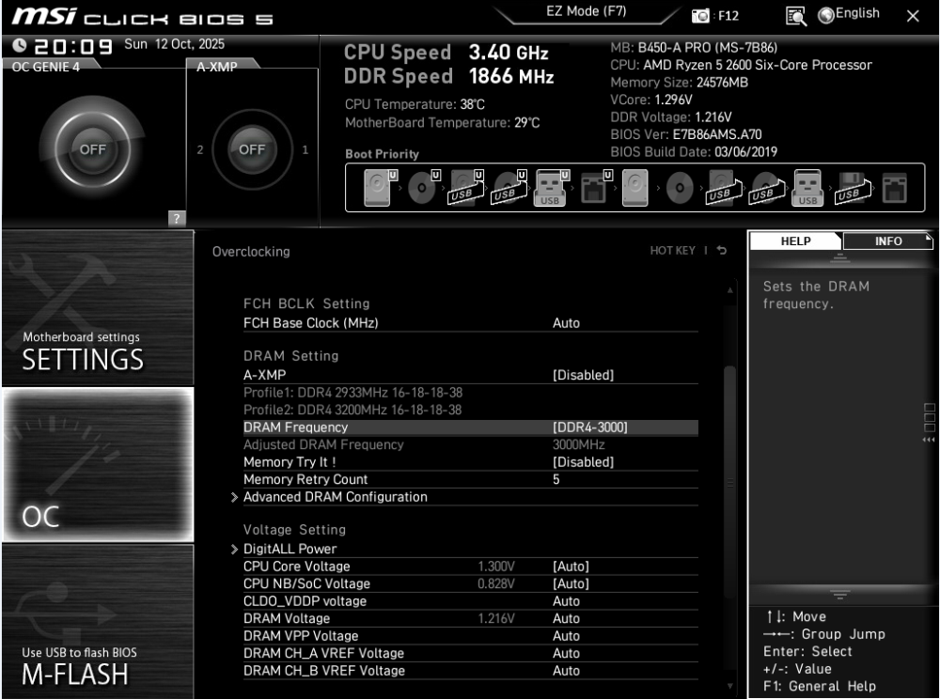
Task: Select the UEFI network boot device icon
Action: pyautogui.click(x=594, y=188)
